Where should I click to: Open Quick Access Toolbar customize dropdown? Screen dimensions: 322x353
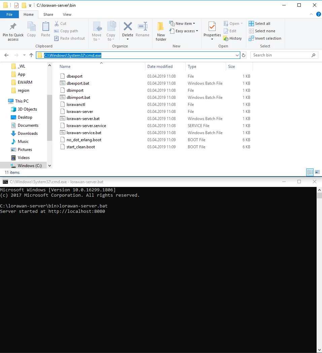(30, 5)
